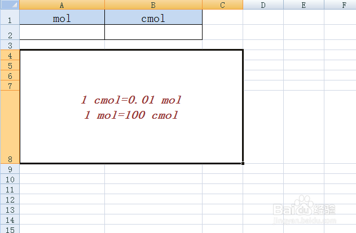Select row 12 header
The height and width of the screenshot is (233, 356).
10,199
